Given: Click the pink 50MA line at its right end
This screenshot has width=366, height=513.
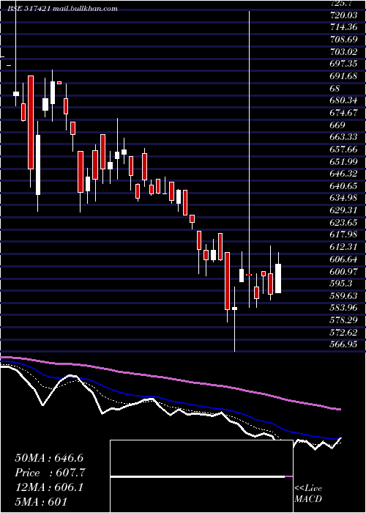Looking at the screenshot, I should pyautogui.click(x=338, y=409).
